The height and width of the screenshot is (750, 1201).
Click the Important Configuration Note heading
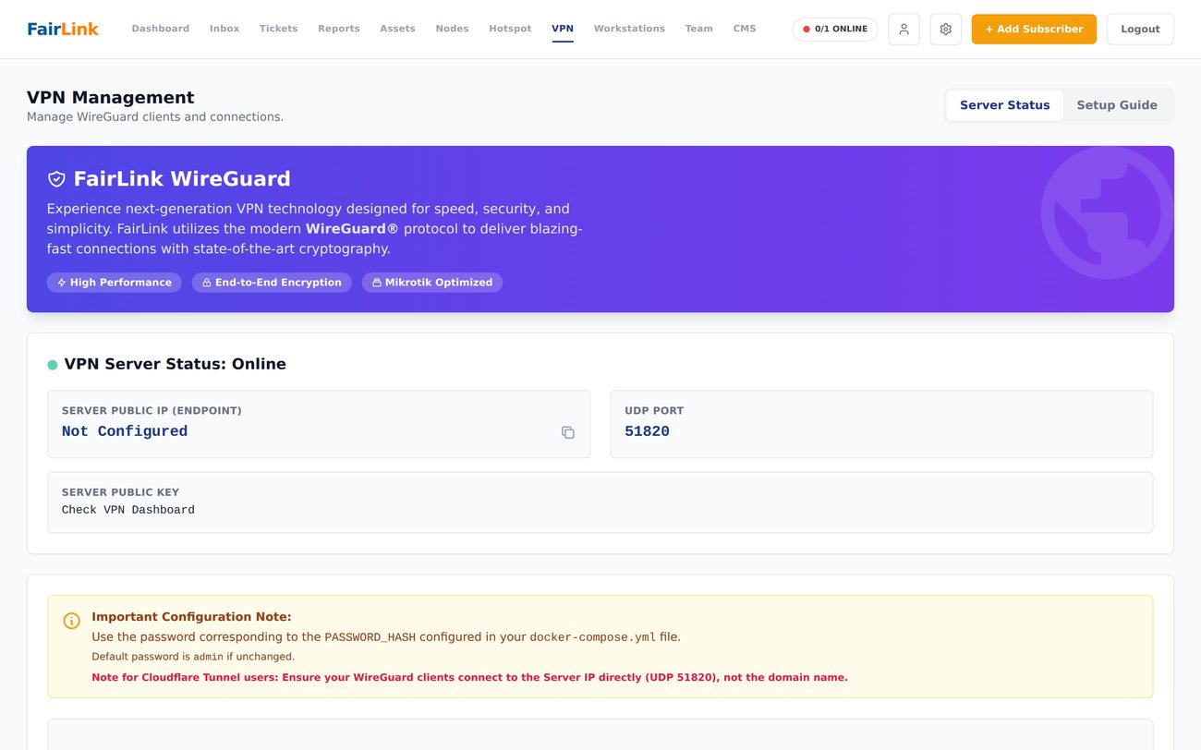[x=191, y=617]
